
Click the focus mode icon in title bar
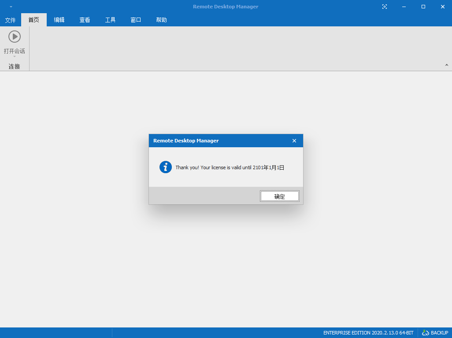point(385,7)
